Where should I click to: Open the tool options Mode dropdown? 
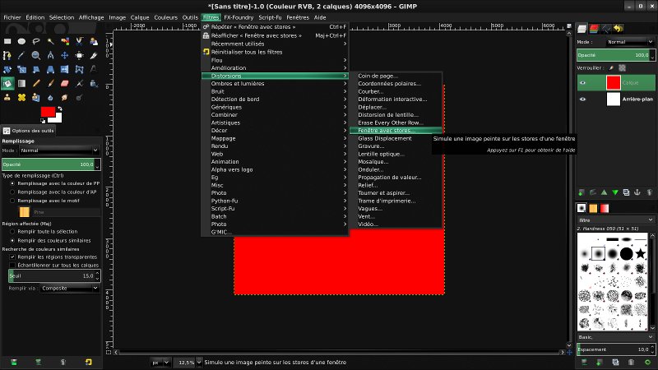tap(59, 150)
